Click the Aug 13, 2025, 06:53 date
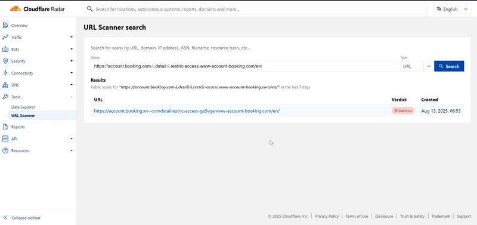 click(x=441, y=111)
